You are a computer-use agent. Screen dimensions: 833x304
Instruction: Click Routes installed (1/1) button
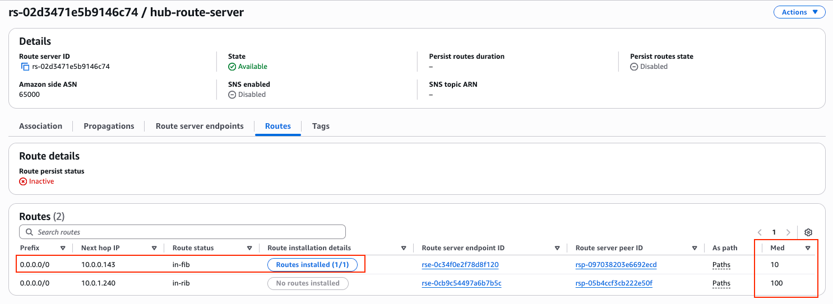(312, 265)
